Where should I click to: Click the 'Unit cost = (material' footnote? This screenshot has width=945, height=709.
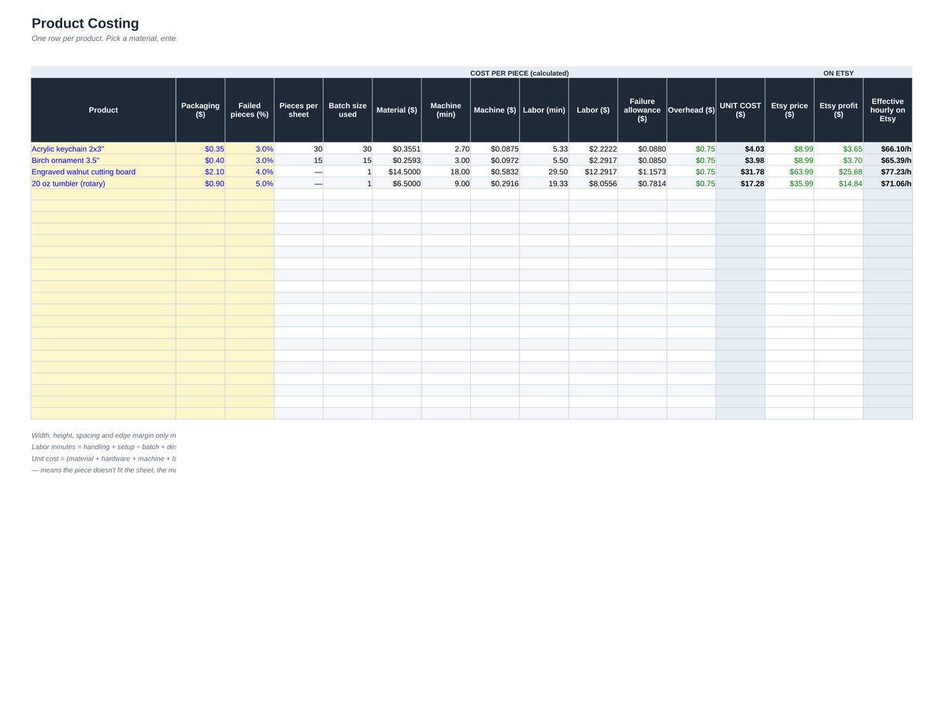pos(104,458)
